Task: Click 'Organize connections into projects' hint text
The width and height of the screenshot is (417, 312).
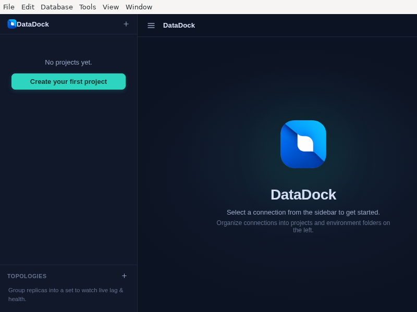Action: [303, 227]
